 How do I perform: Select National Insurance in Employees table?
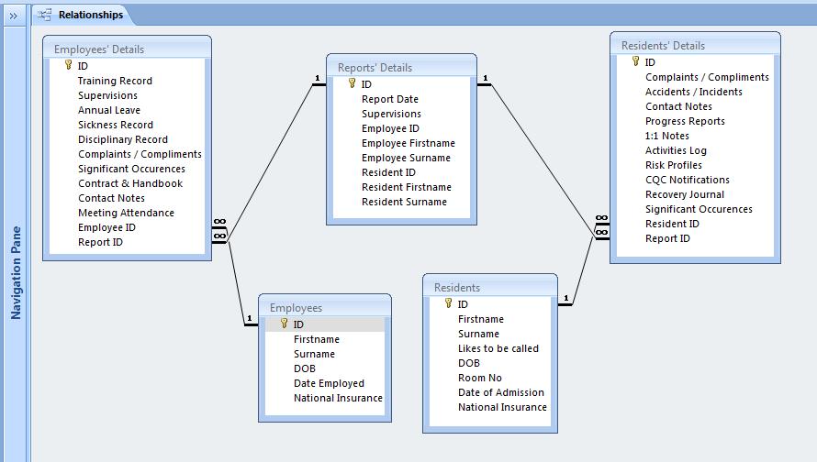[x=338, y=398]
